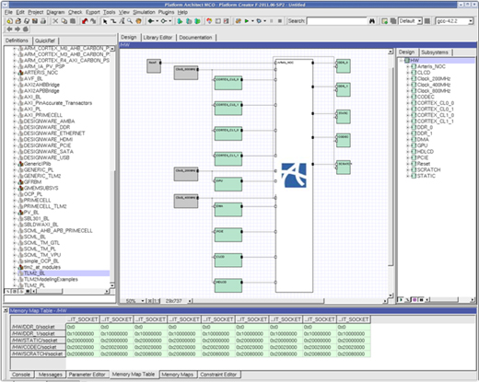Select /HW/CODEC/socket memory map row
This screenshot has width=479, height=382.
tap(38, 347)
